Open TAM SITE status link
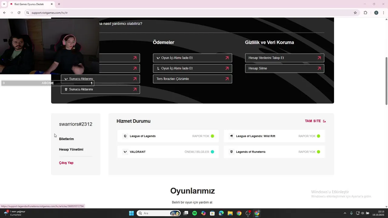 [x=313, y=121]
